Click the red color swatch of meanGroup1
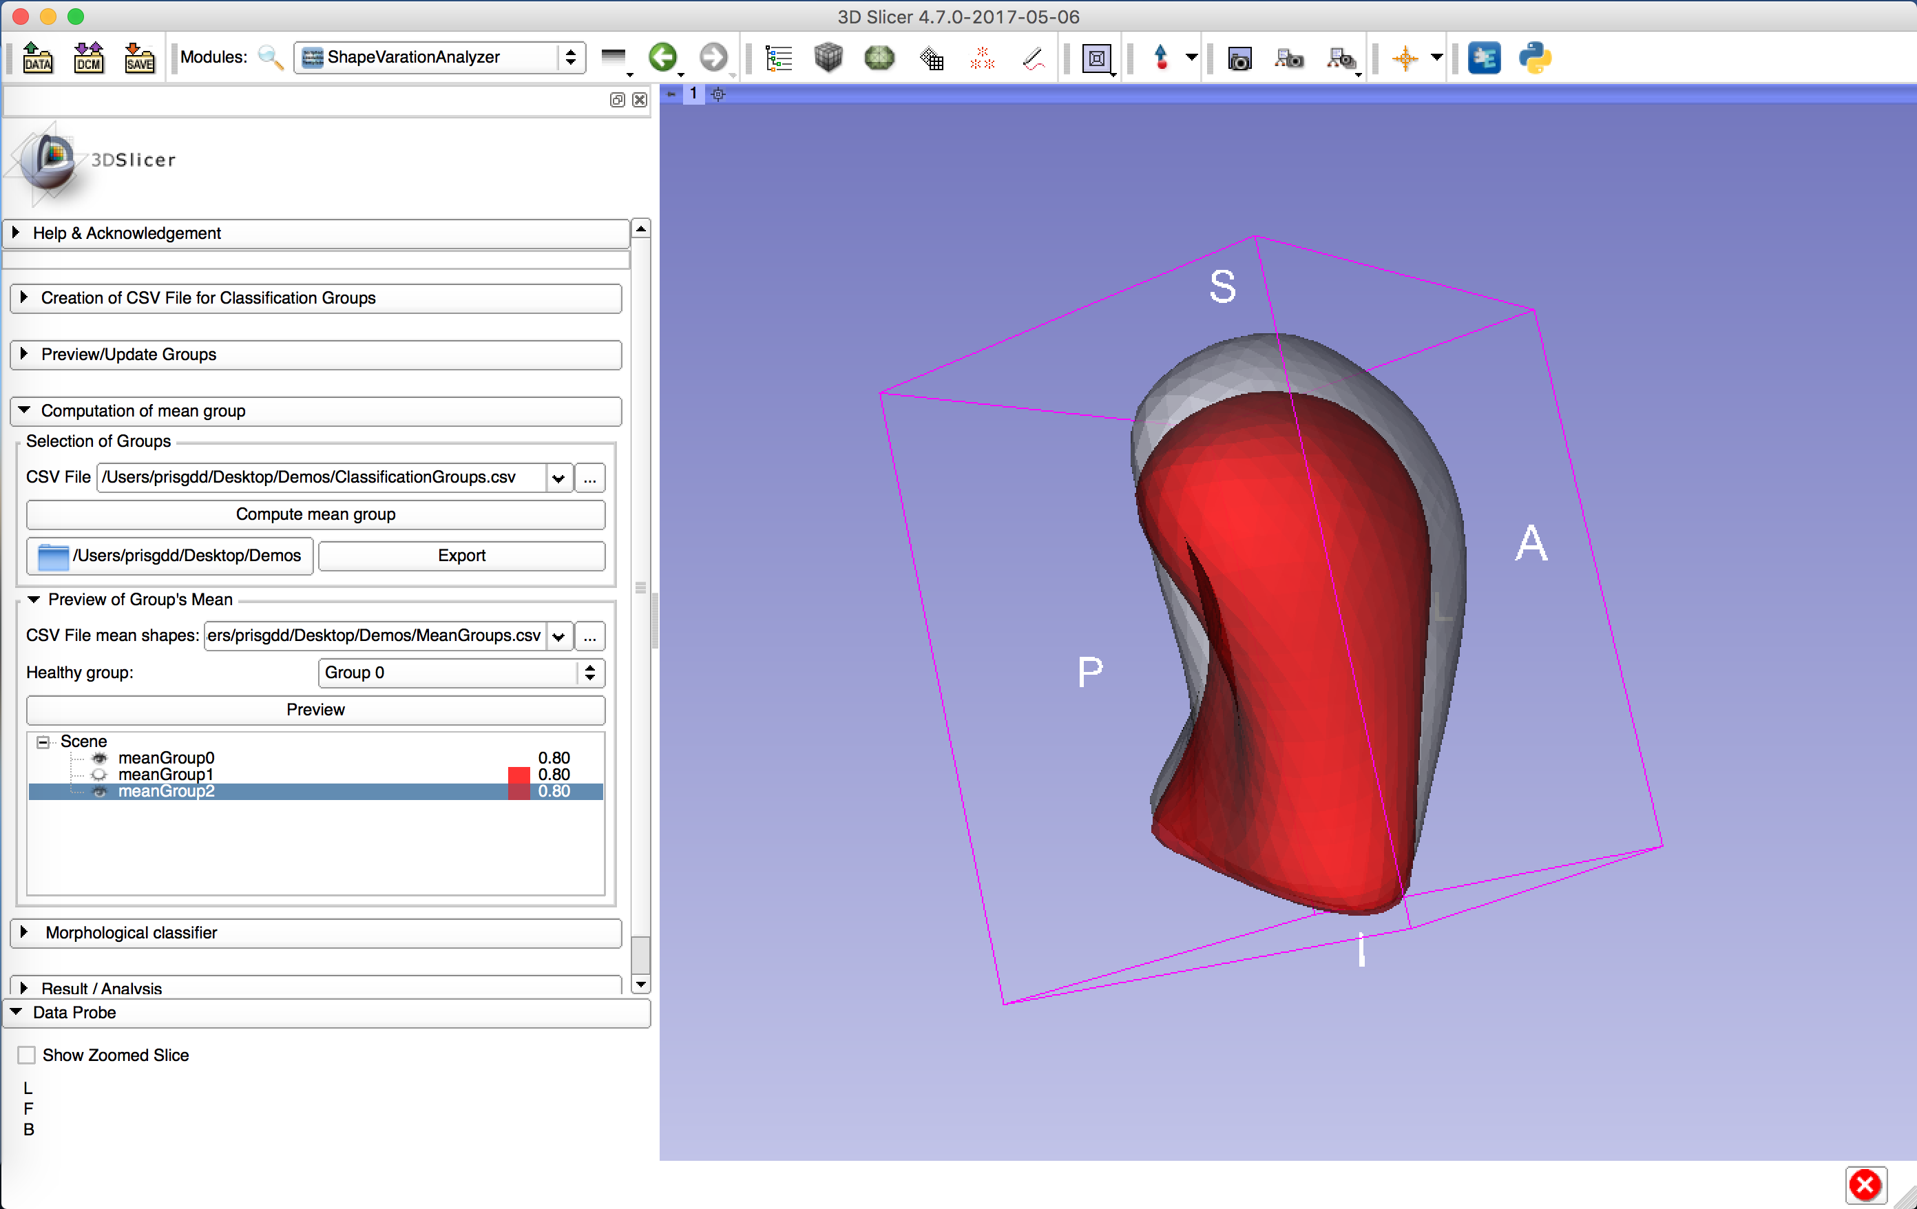 [x=518, y=775]
